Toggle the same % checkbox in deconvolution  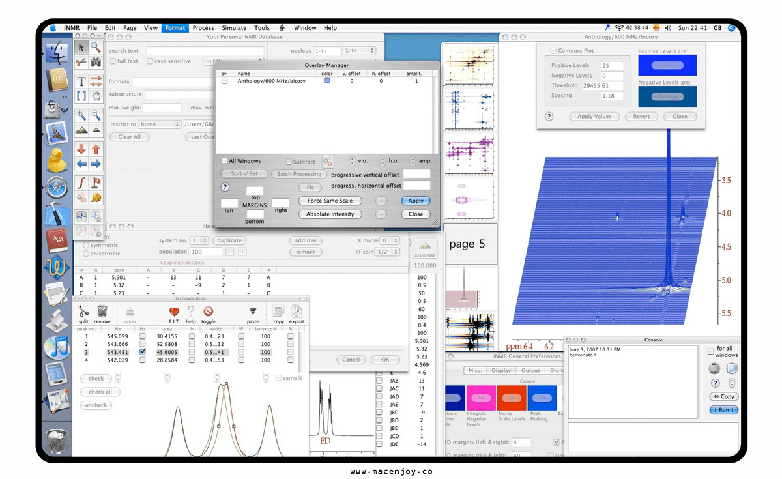point(278,378)
